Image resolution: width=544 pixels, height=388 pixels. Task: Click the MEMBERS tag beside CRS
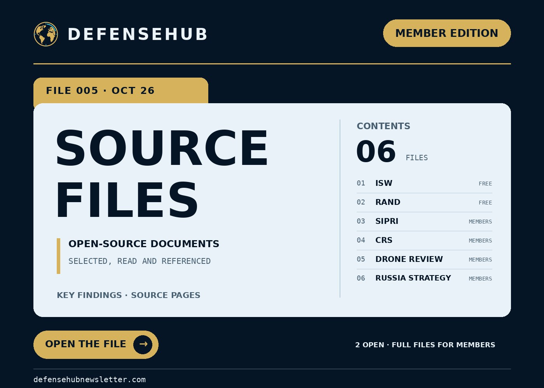[x=480, y=241]
